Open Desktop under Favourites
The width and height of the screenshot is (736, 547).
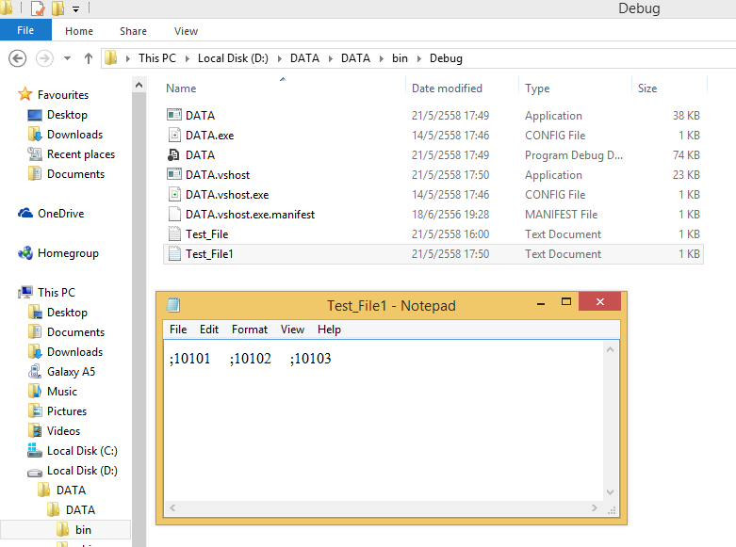pos(67,115)
